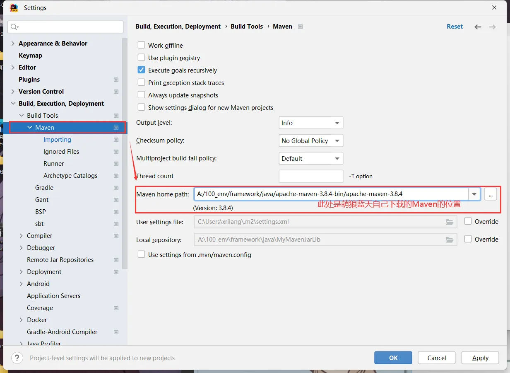
Task: Click the Apply button
Action: click(480, 358)
